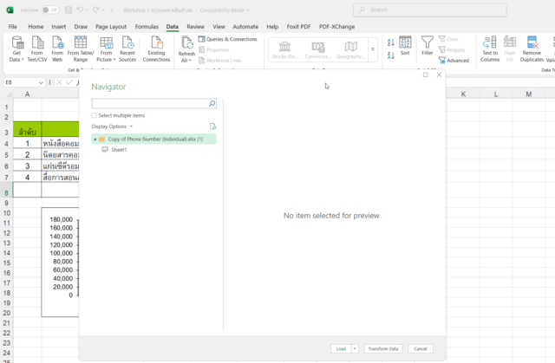
Task: Select the Sheet1 table item
Action: pyautogui.click(x=119, y=150)
